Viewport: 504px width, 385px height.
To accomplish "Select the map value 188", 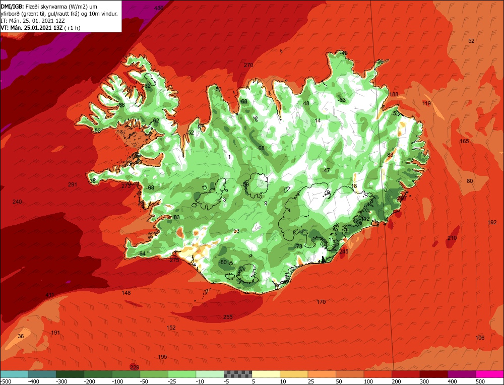I will point(394,94).
